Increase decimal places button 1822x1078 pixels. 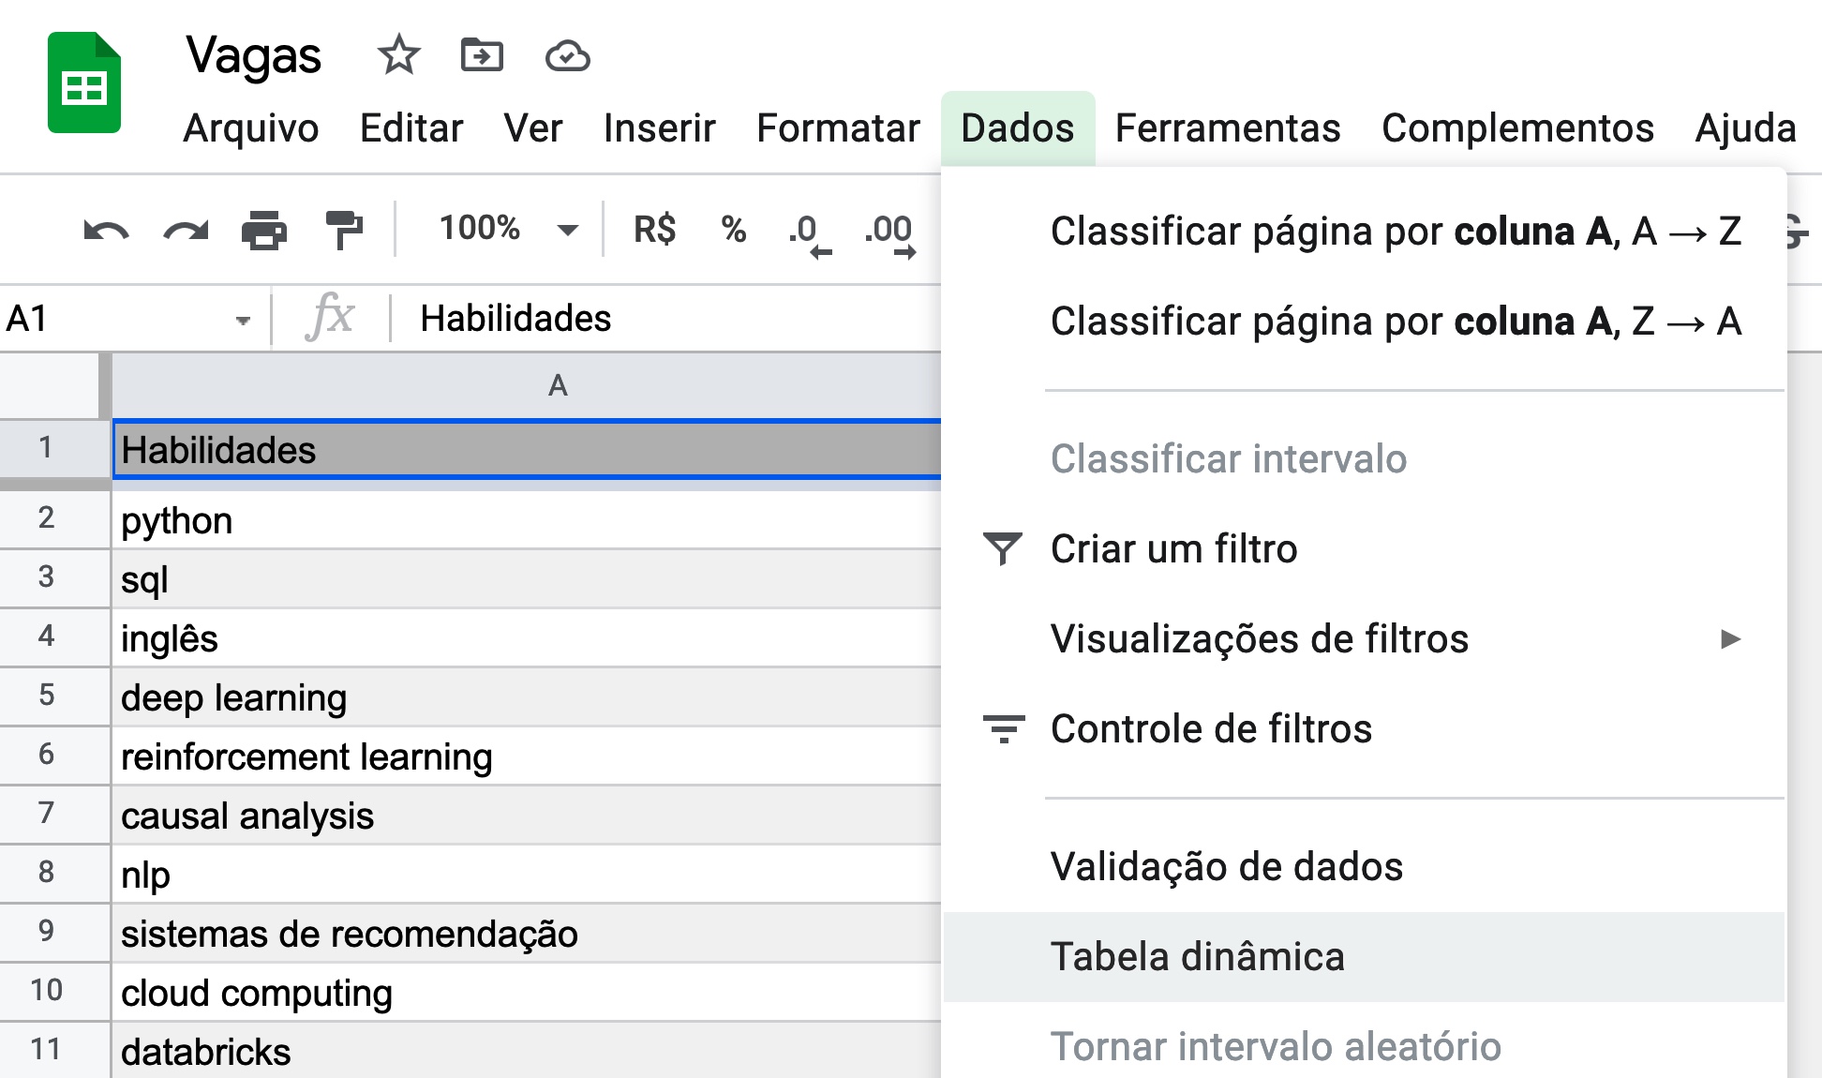pyautogui.click(x=890, y=234)
